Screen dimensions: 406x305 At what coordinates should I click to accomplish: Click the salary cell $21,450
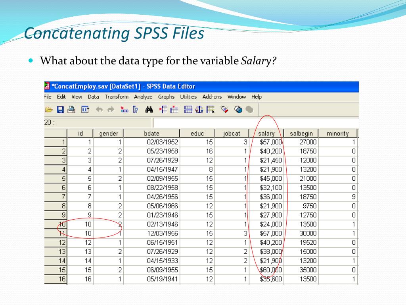pyautogui.click(x=266, y=160)
